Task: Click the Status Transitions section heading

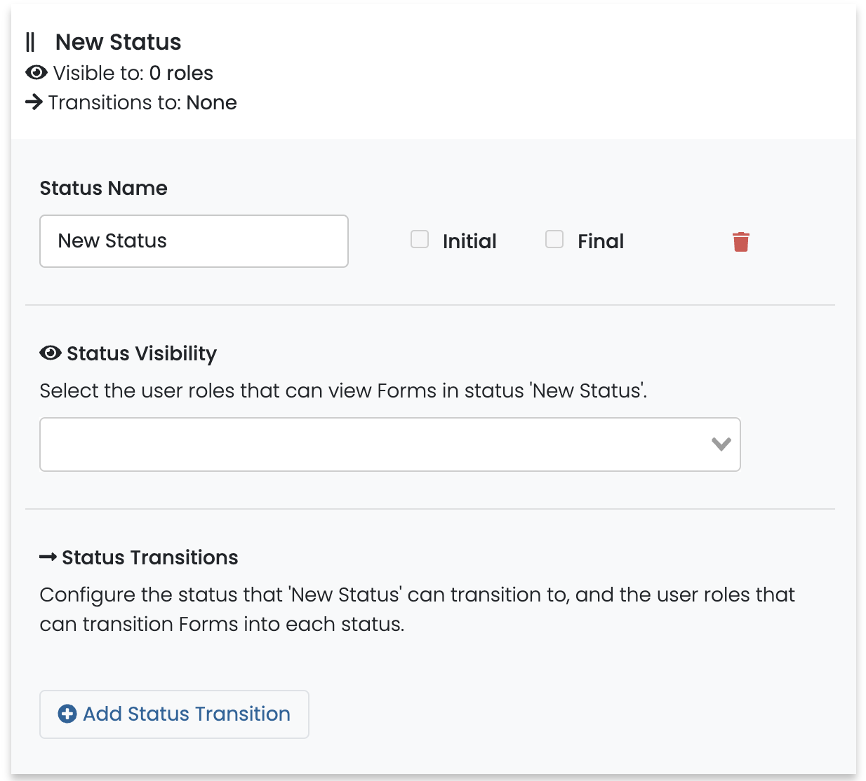Action: (149, 557)
